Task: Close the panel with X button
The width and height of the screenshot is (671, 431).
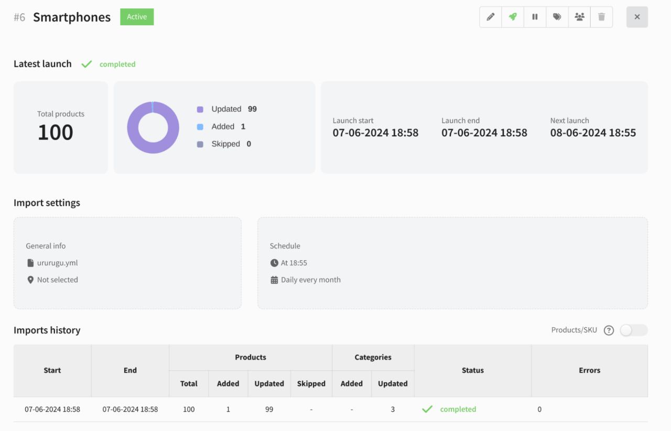Action: click(x=637, y=17)
